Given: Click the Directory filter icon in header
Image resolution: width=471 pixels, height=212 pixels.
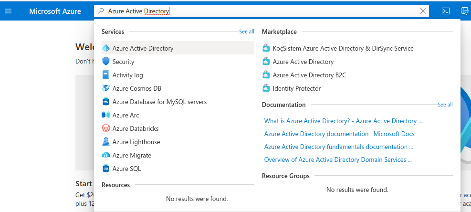Looking at the screenshot, I should pos(465,11).
